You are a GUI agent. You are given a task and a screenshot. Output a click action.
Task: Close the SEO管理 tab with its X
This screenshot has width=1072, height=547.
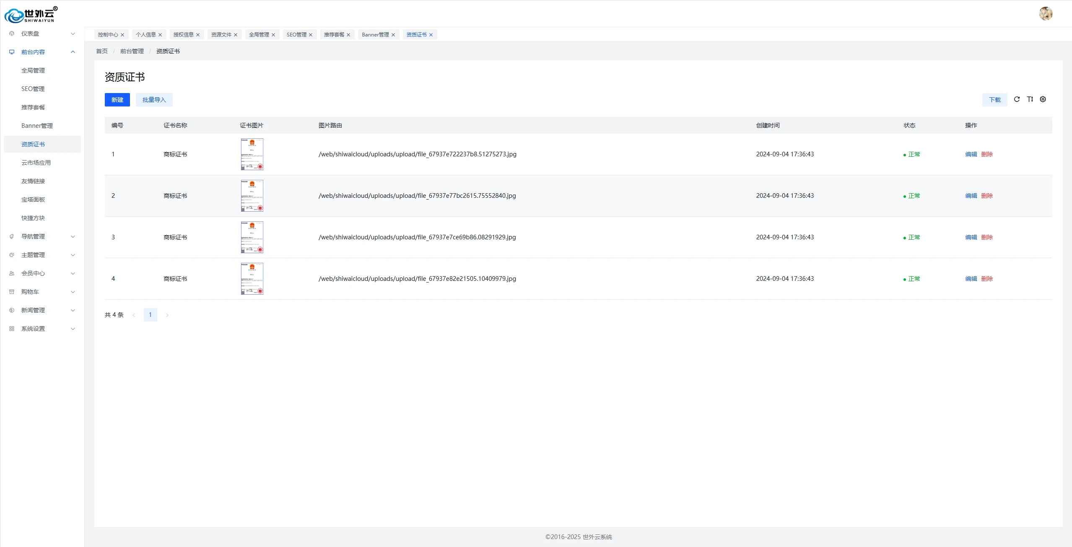tap(311, 35)
